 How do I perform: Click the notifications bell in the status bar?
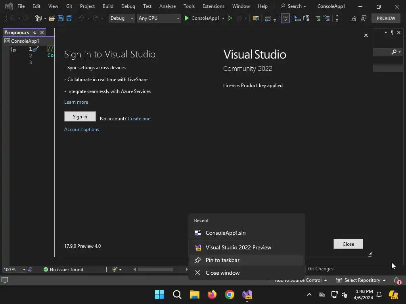pyautogui.click(x=397, y=281)
